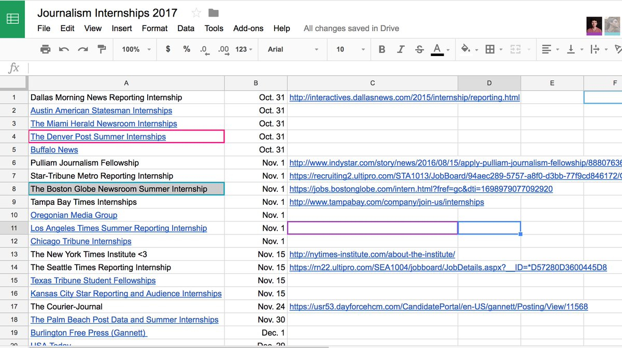Select the 'Nov. 24' date cell
This screenshot has height=348, width=622.
256,307
